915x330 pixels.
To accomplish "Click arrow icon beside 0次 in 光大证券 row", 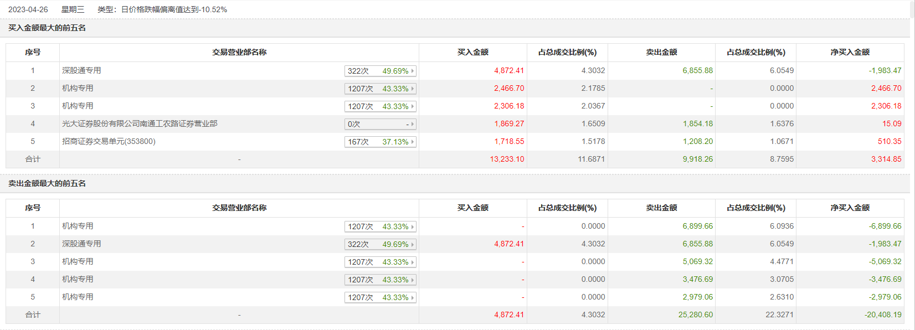I will [x=413, y=124].
